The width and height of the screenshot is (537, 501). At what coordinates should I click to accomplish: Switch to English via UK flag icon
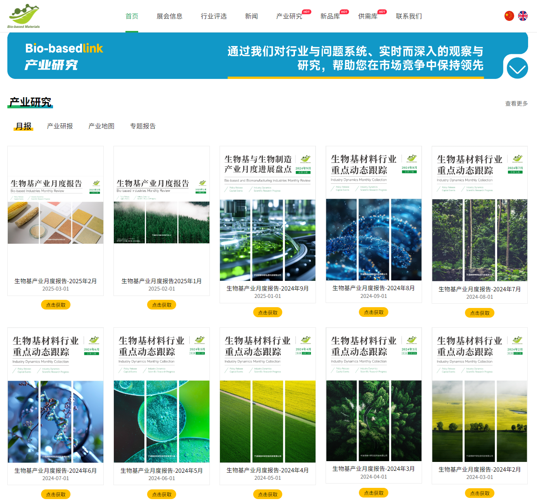(523, 16)
